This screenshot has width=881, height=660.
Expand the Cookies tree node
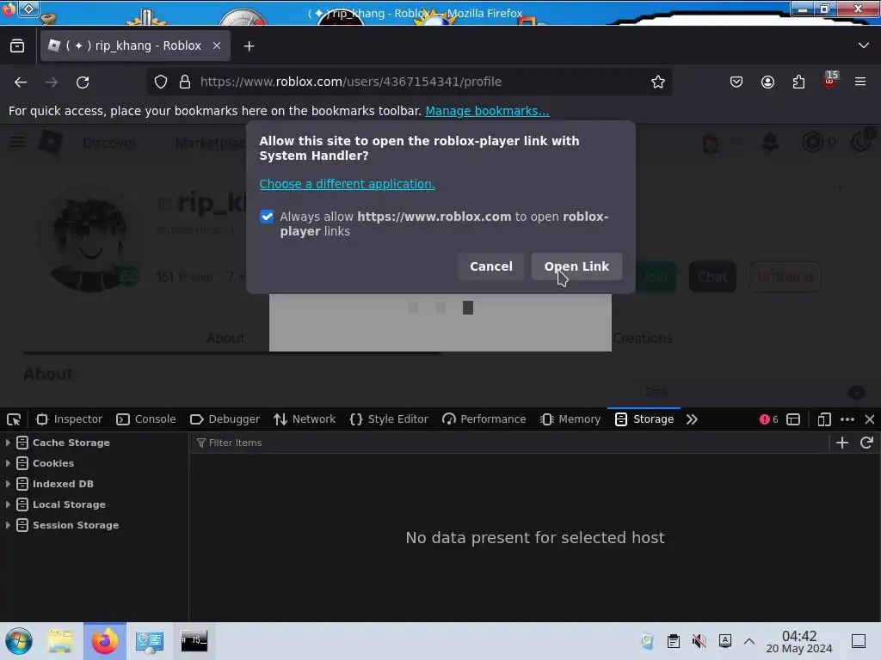coord(8,463)
